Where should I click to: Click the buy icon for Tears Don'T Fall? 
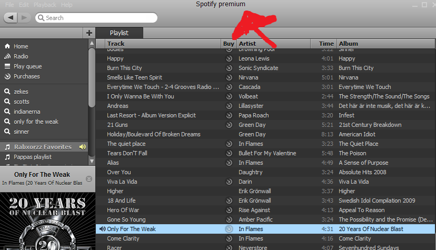pyautogui.click(x=229, y=153)
